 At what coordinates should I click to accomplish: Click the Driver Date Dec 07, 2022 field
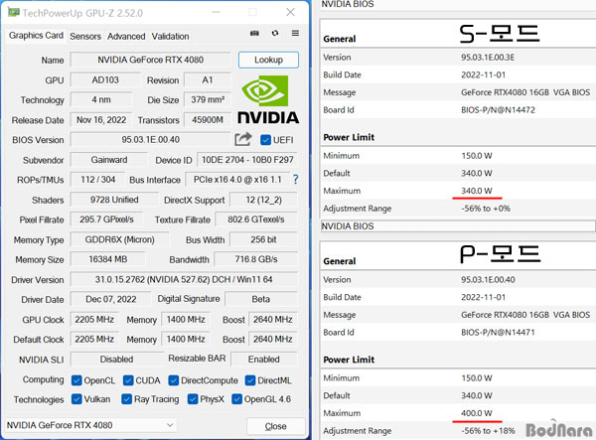[110, 299]
